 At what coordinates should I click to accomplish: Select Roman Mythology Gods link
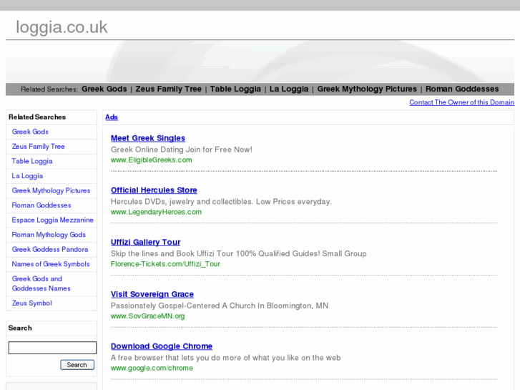coord(49,235)
